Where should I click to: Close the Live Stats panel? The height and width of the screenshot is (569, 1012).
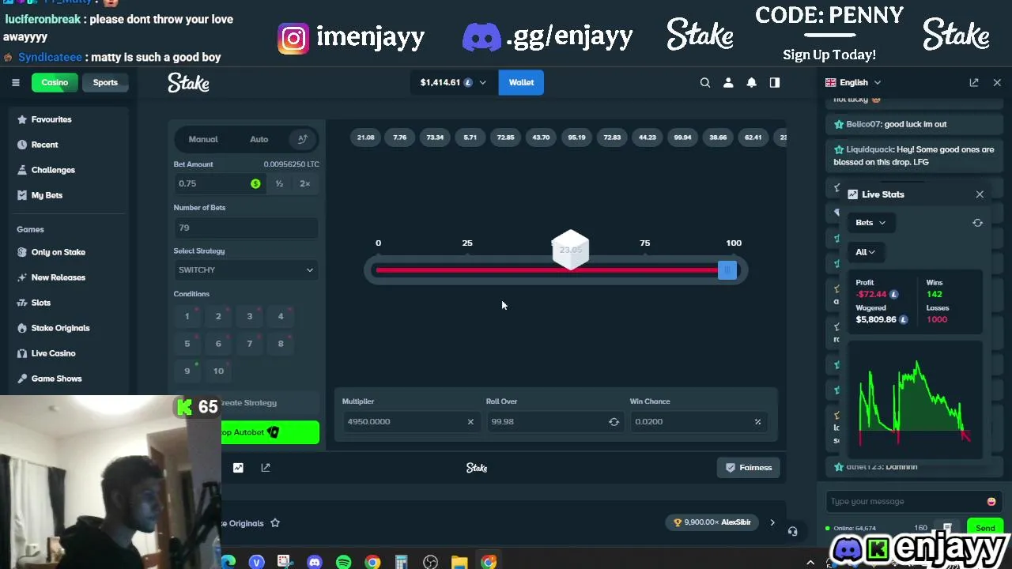(x=980, y=194)
